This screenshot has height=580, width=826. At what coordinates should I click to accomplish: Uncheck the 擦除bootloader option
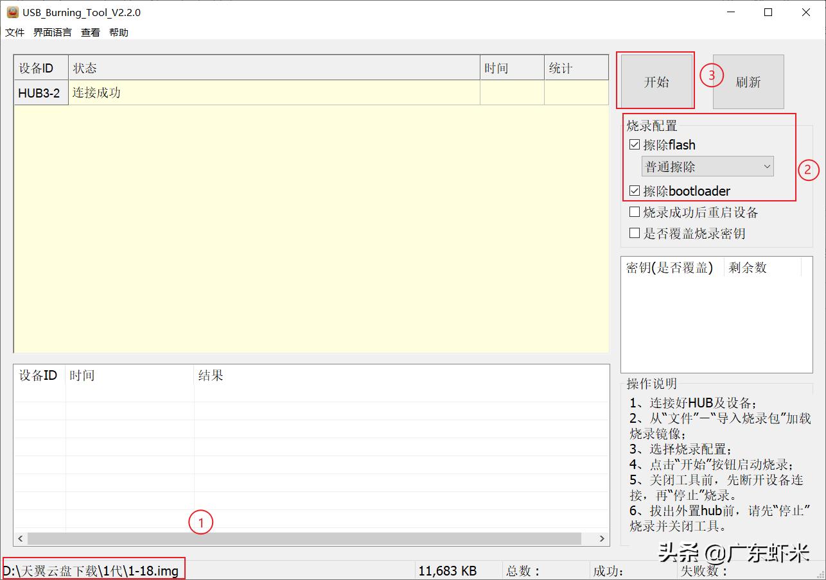tap(635, 191)
